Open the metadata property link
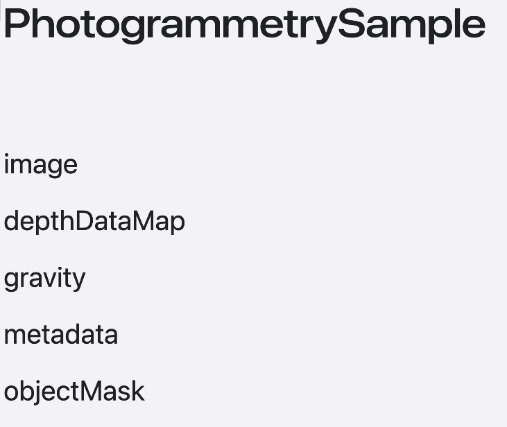The image size is (507, 427). click(x=61, y=335)
